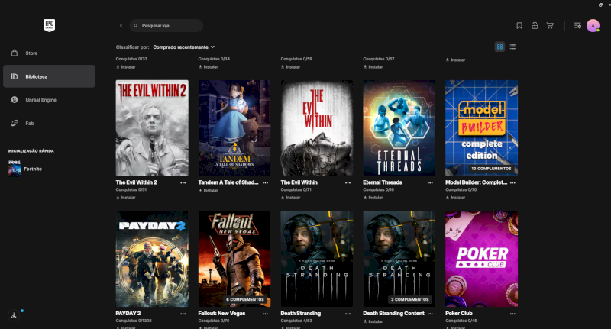The image size is (611, 329).
Task: Click The Evil Within 2 cover art
Action: (152, 128)
